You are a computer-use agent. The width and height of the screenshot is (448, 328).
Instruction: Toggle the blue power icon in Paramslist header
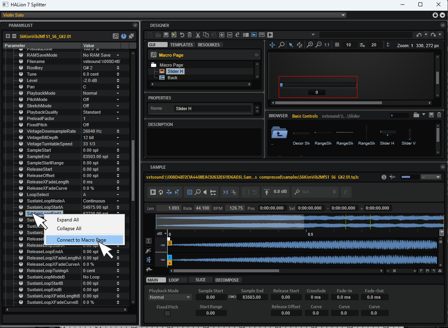pos(124,36)
